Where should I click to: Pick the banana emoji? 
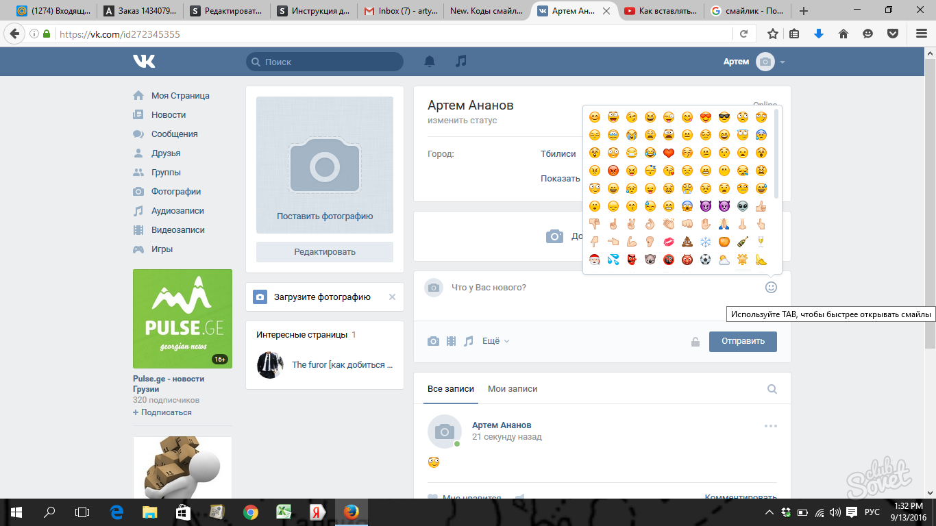point(761,260)
